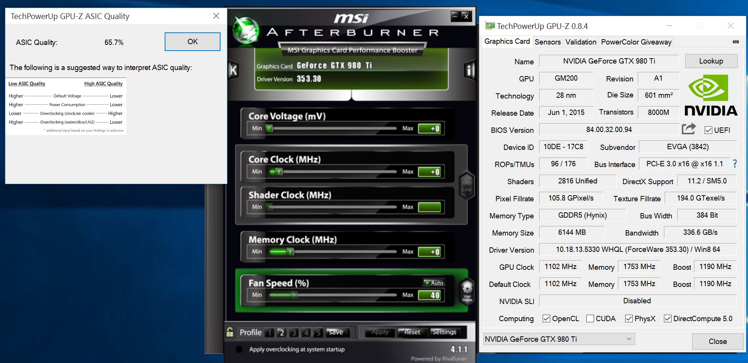Close the GPU-Z window with the X

click(x=731, y=26)
